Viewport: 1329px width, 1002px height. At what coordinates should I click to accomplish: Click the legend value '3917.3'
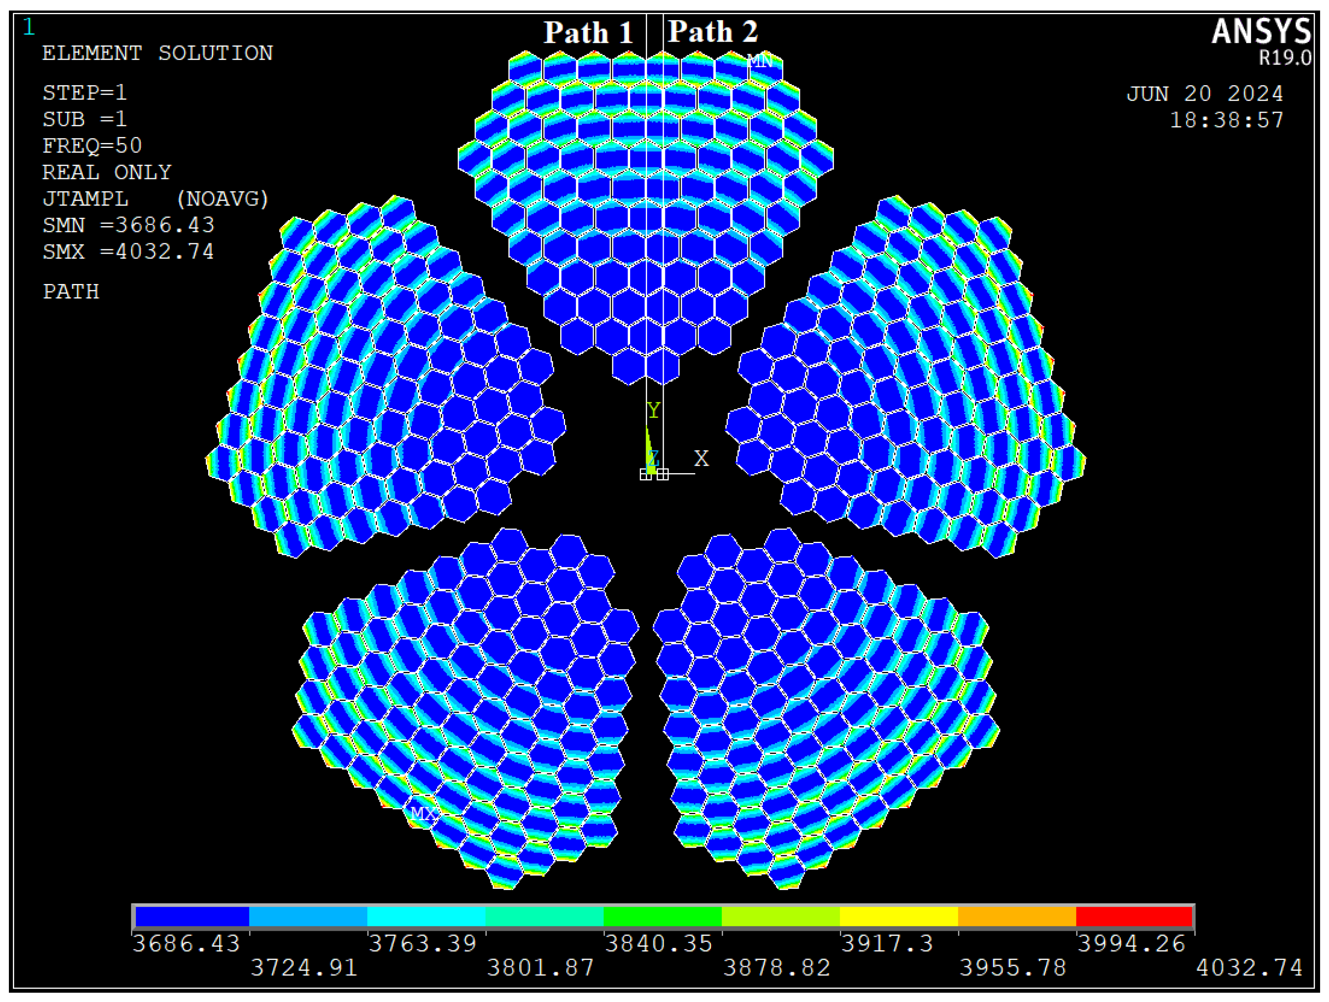pos(887,944)
